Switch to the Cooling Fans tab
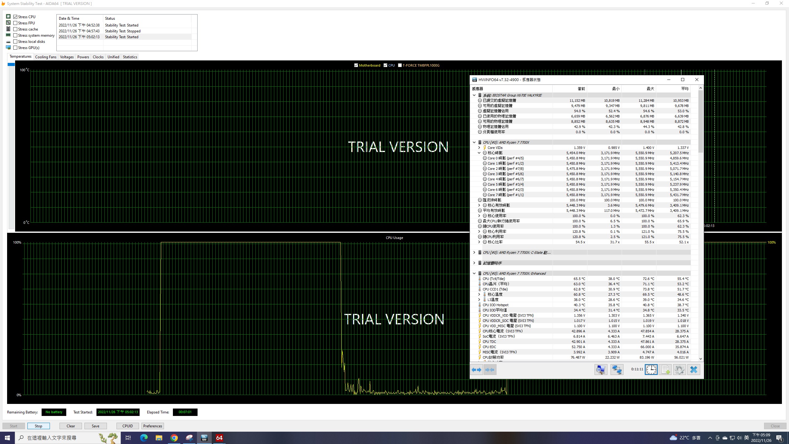The width and height of the screenshot is (789, 444). [46, 57]
